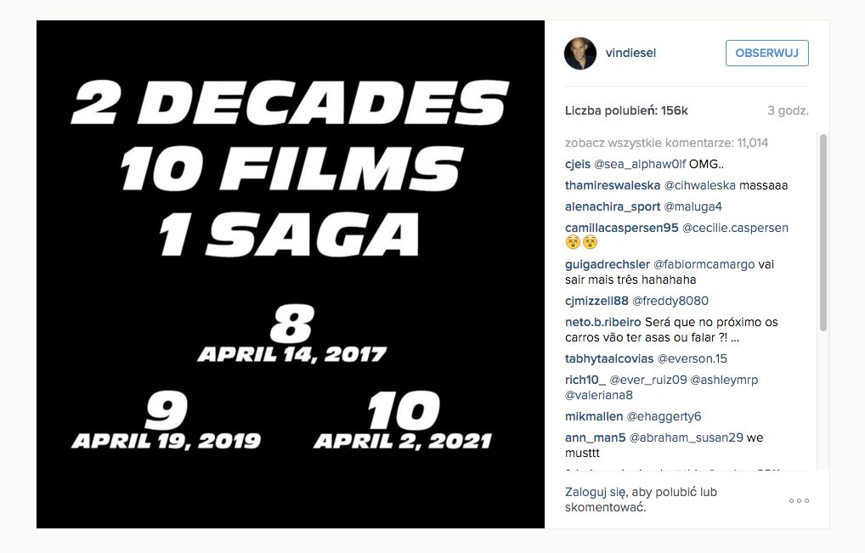Click the OBSERWUJ button
The image size is (865, 553).
(x=766, y=53)
